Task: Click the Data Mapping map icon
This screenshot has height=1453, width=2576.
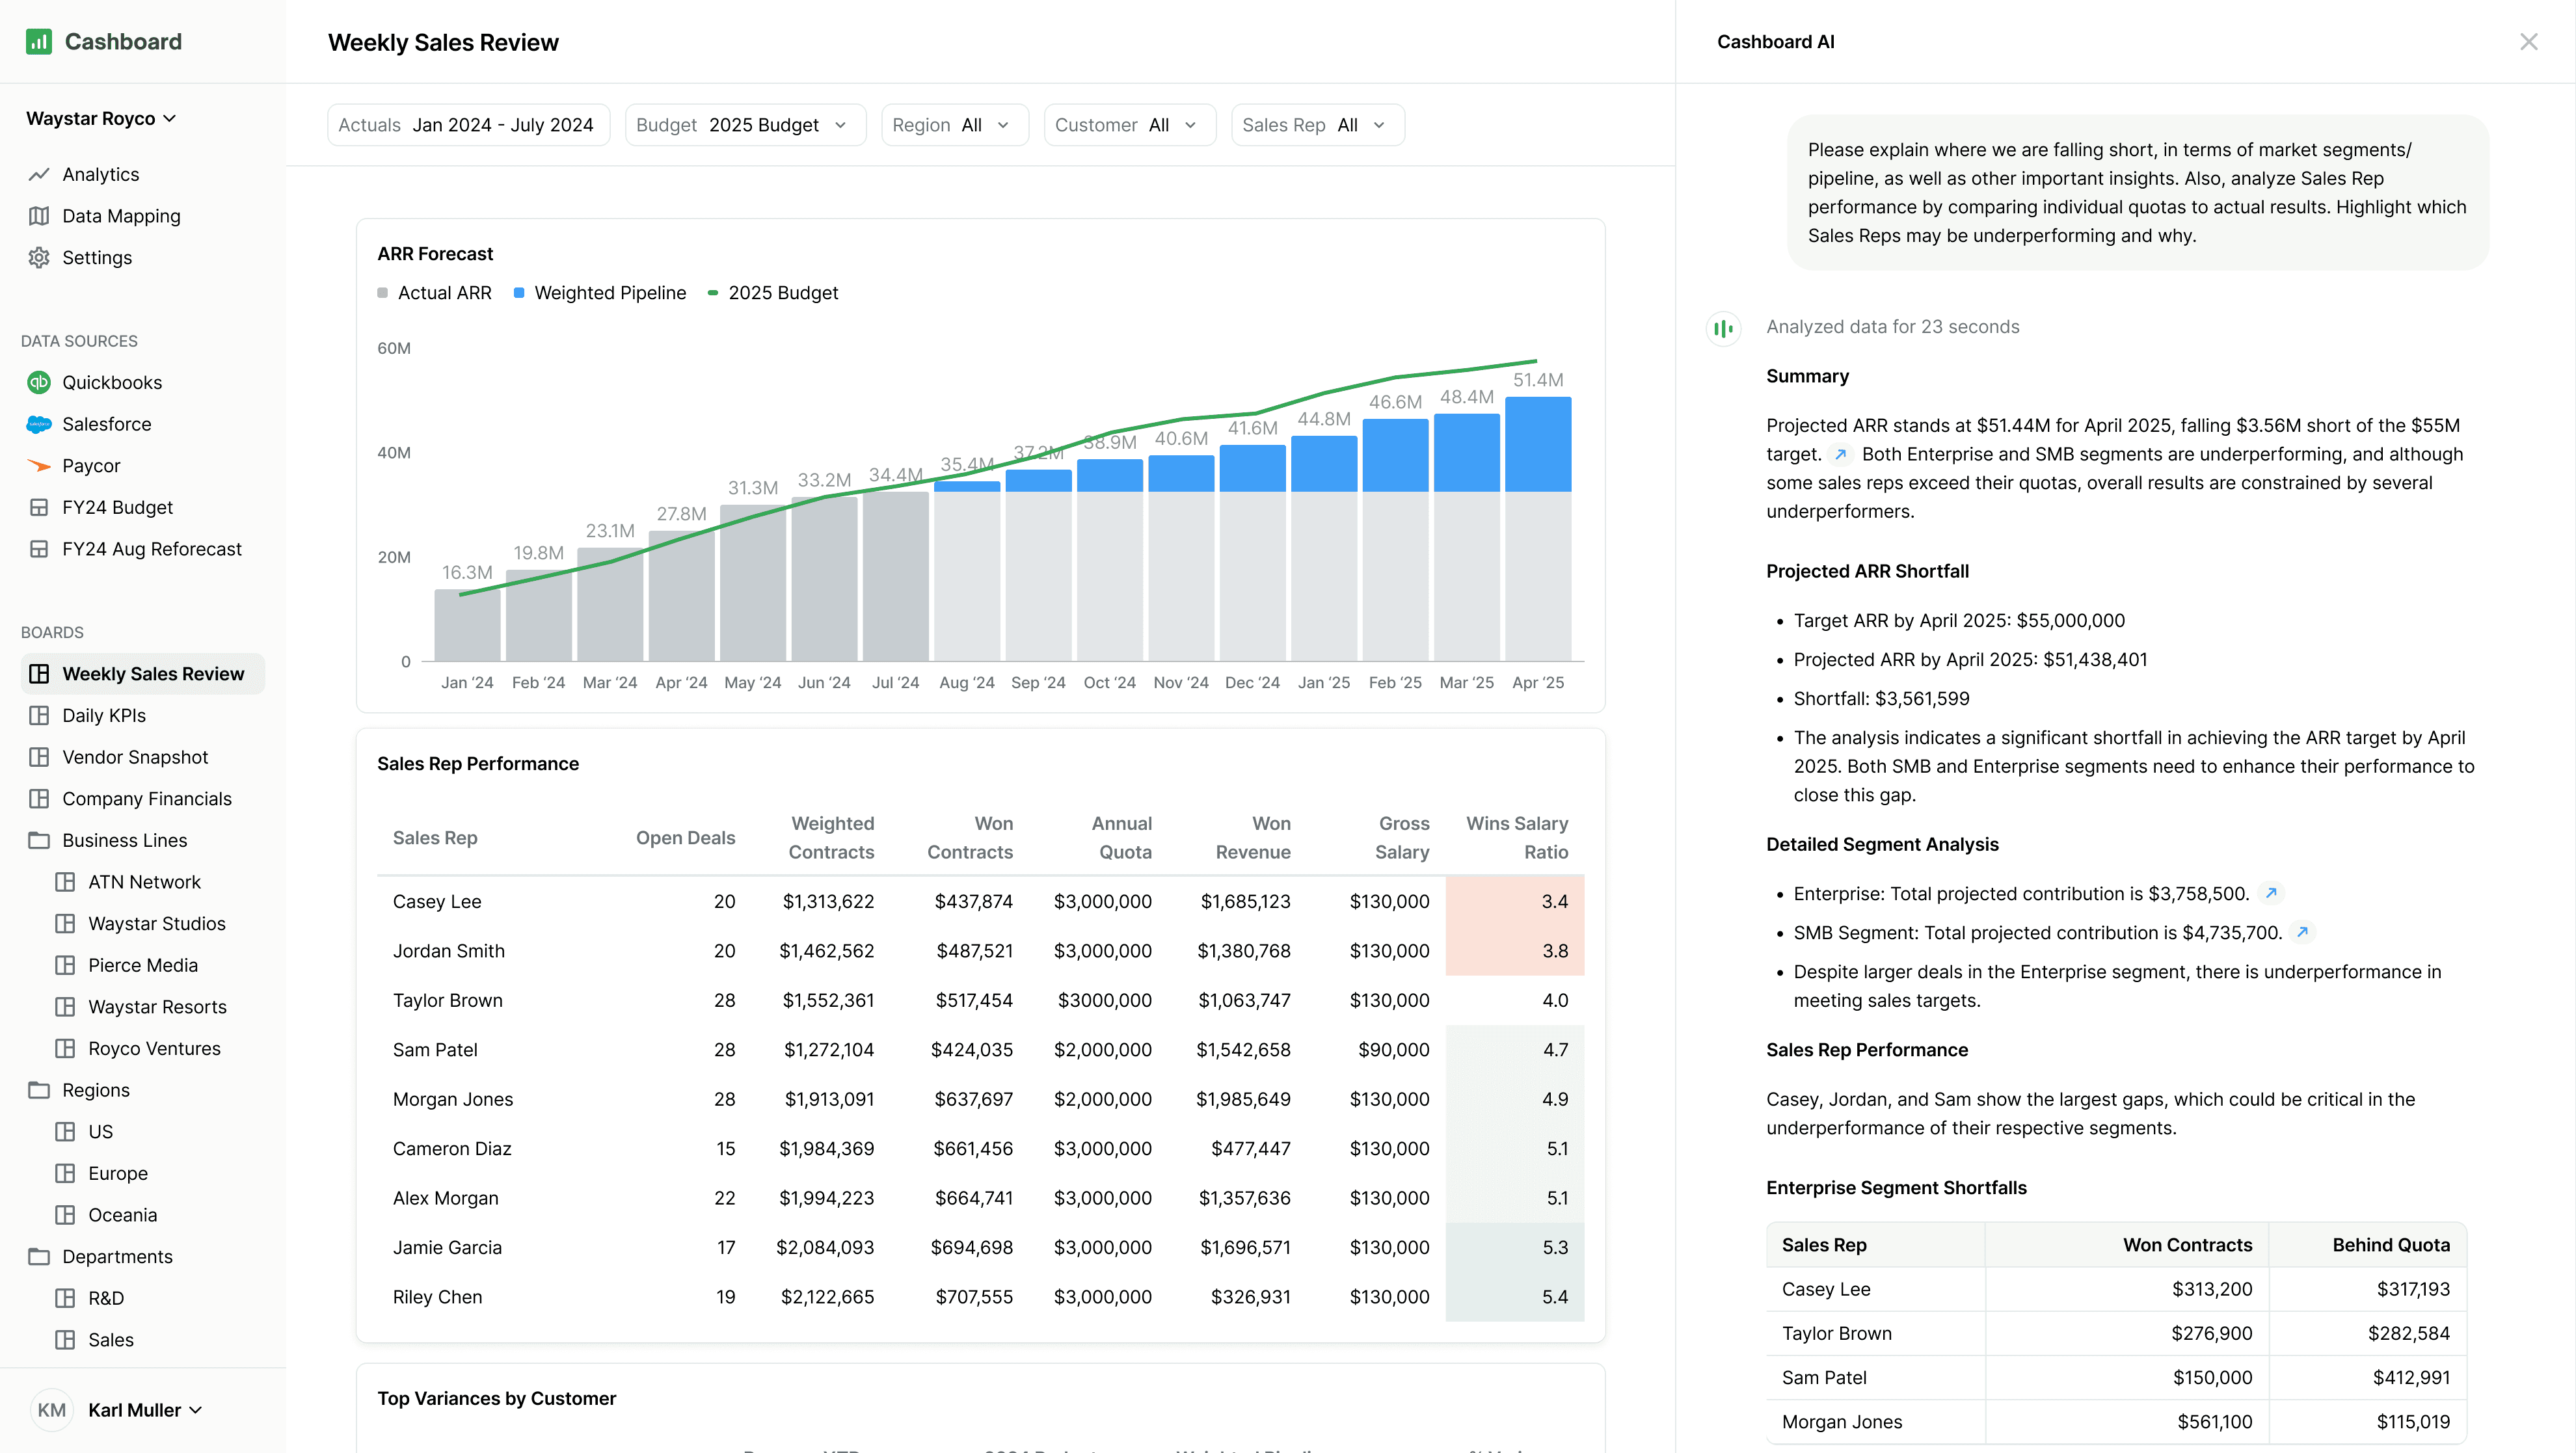Action: point(39,216)
